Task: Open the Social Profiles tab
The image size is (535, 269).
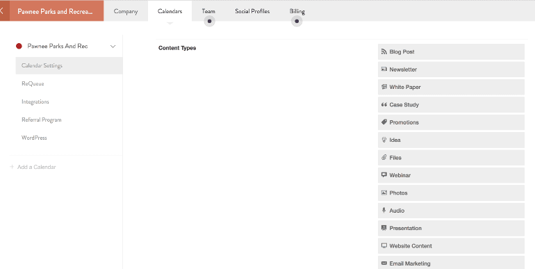Action: pyautogui.click(x=252, y=11)
